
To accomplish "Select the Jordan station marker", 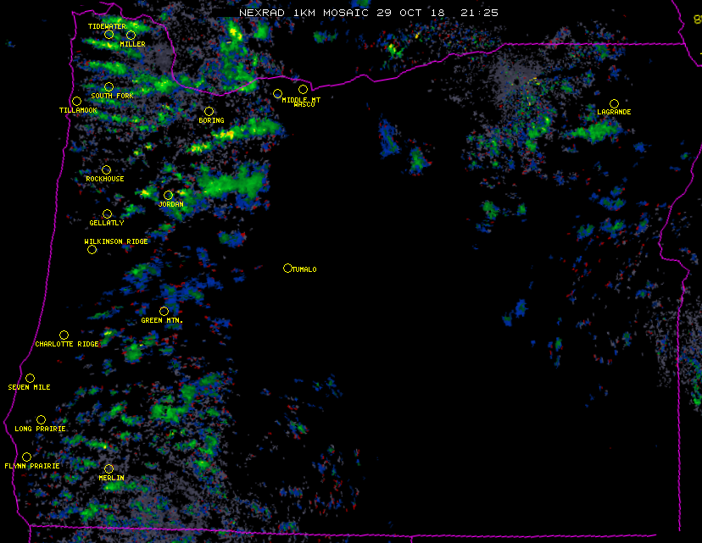I will [x=168, y=196].
